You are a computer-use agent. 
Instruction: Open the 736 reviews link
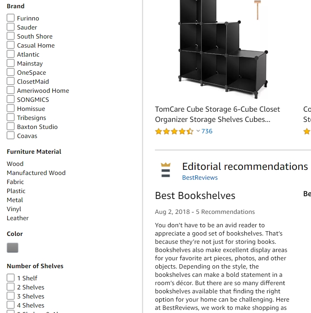tap(207, 131)
